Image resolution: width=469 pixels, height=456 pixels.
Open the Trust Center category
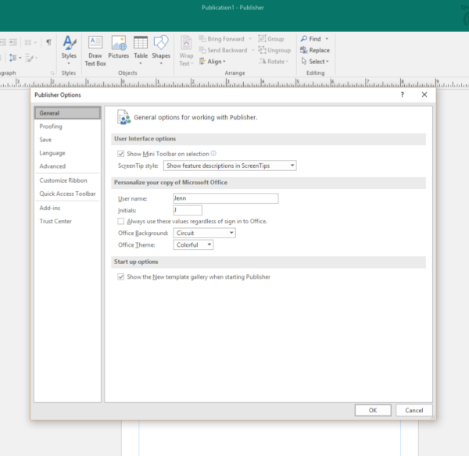point(67,221)
